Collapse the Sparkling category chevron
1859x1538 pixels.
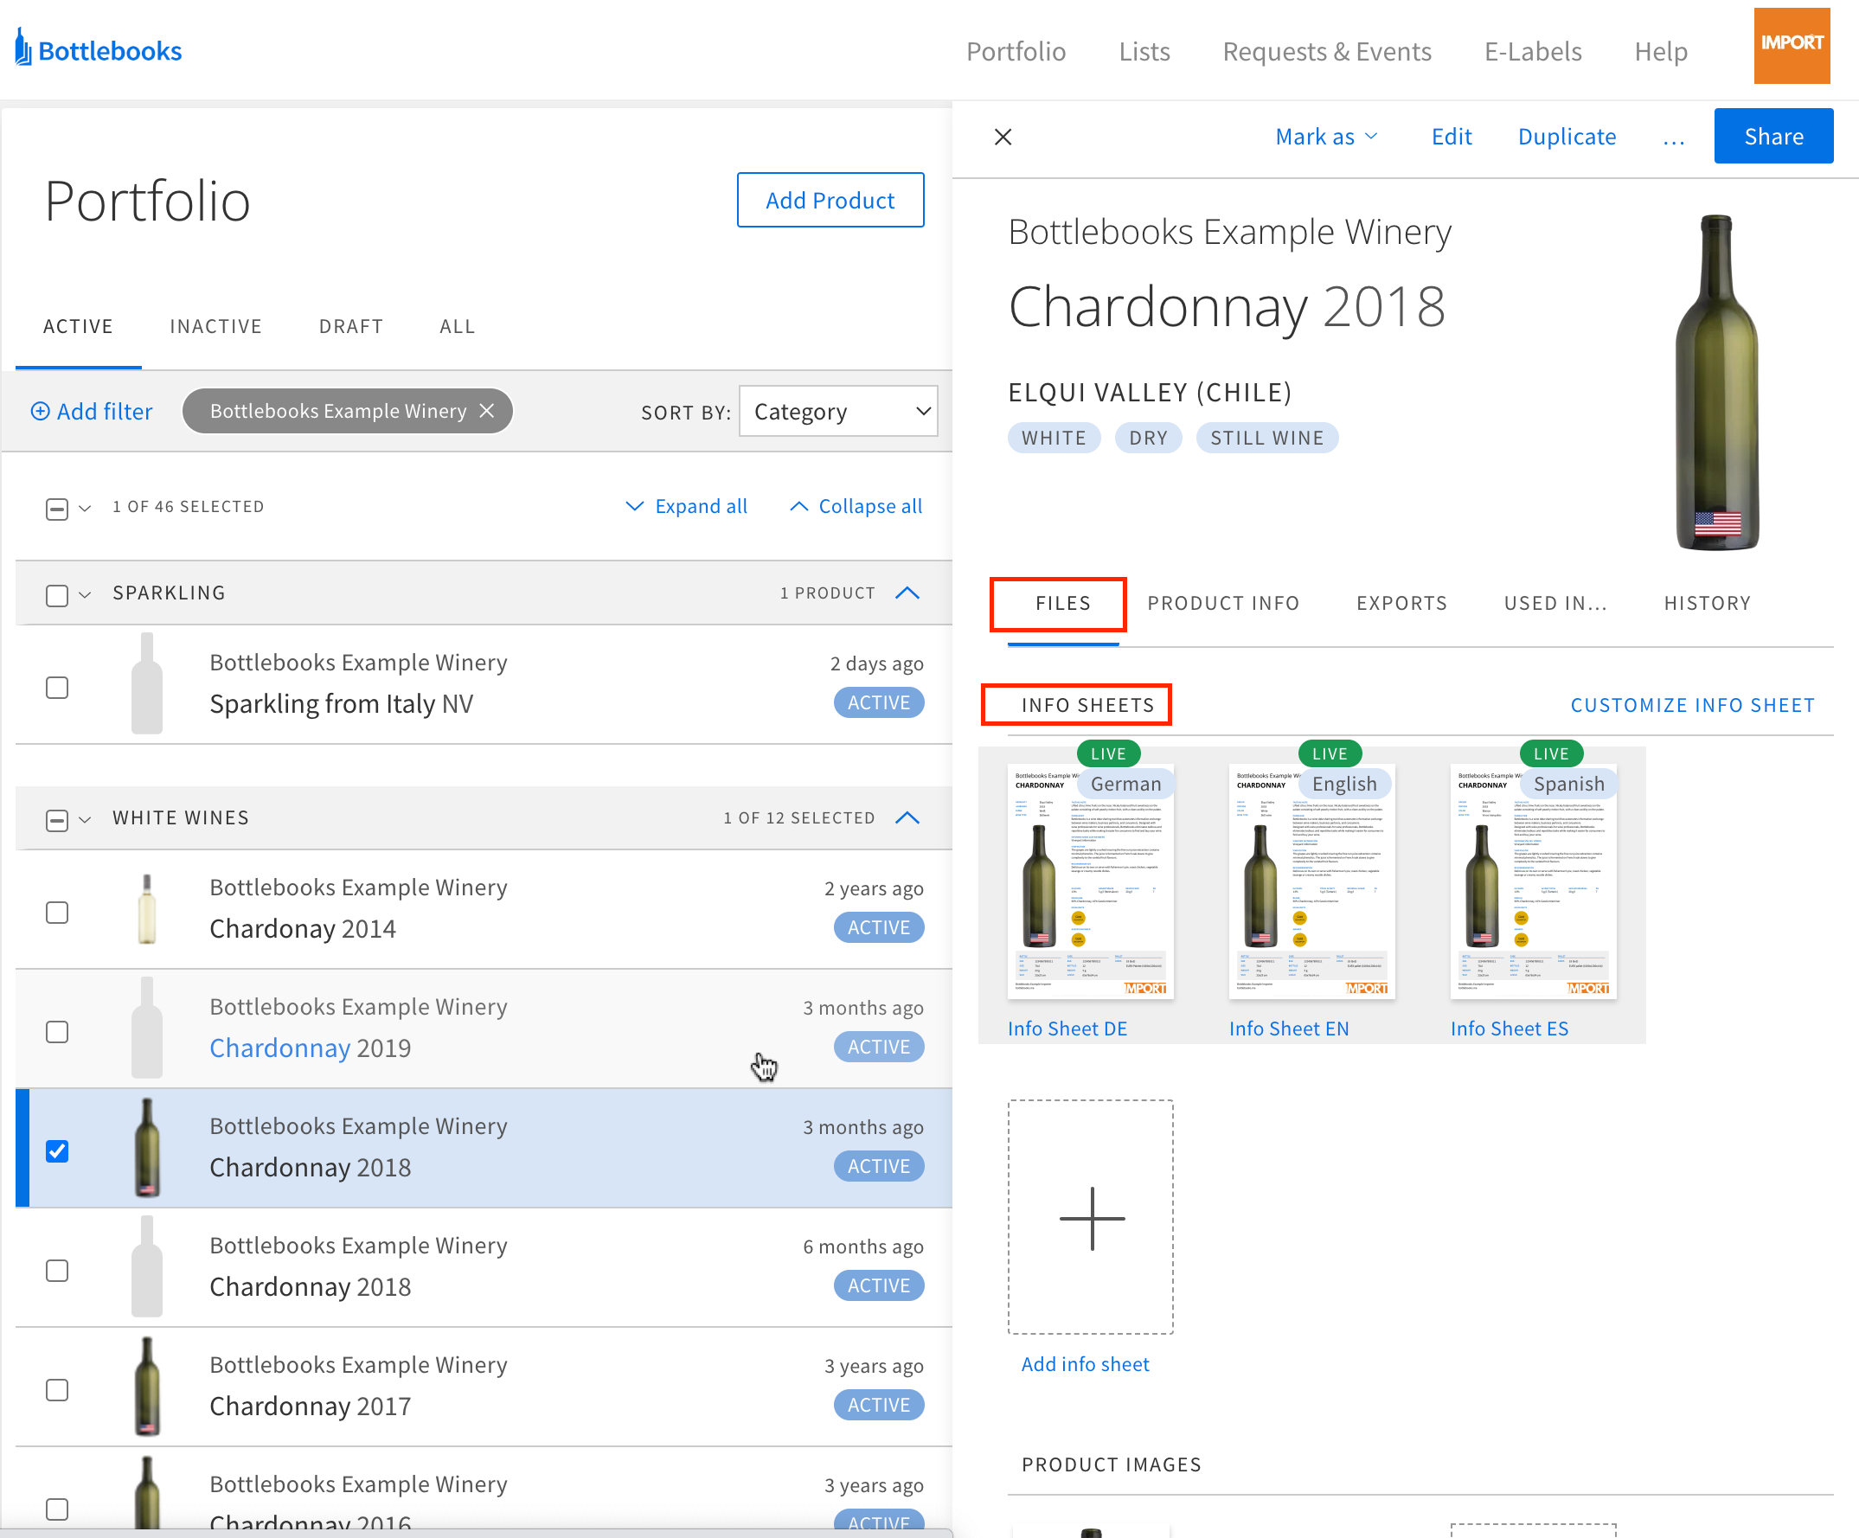907,593
